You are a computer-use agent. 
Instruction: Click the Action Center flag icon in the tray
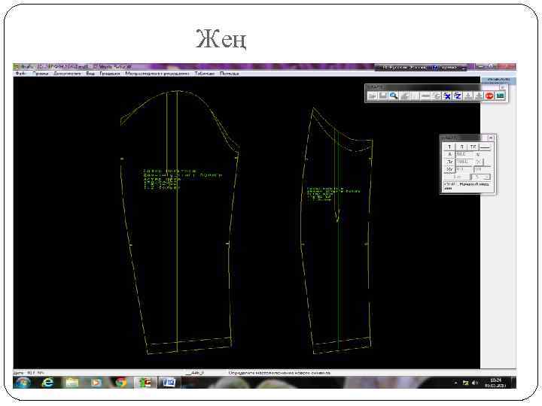[466, 383]
